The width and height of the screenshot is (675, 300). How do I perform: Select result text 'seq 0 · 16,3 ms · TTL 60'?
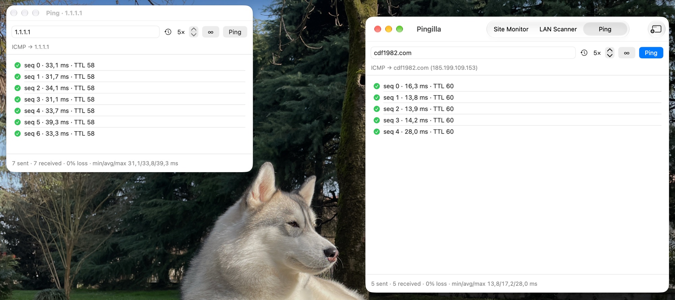(x=418, y=86)
